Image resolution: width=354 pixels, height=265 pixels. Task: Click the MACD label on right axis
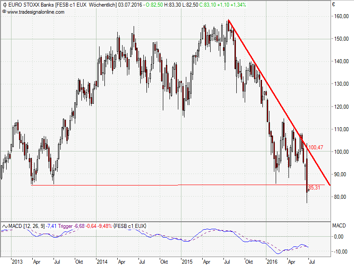point(339,226)
